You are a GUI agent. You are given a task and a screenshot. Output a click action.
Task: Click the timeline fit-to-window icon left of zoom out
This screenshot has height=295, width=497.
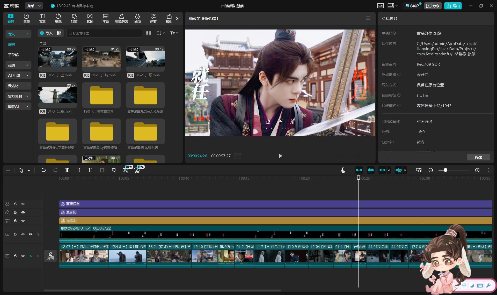pos(419,170)
